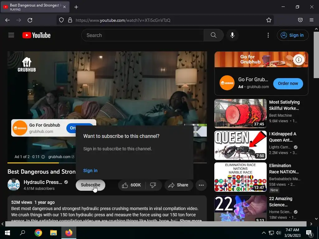Click the Share button
Viewport: 319px width, 239px height.
pos(179,185)
